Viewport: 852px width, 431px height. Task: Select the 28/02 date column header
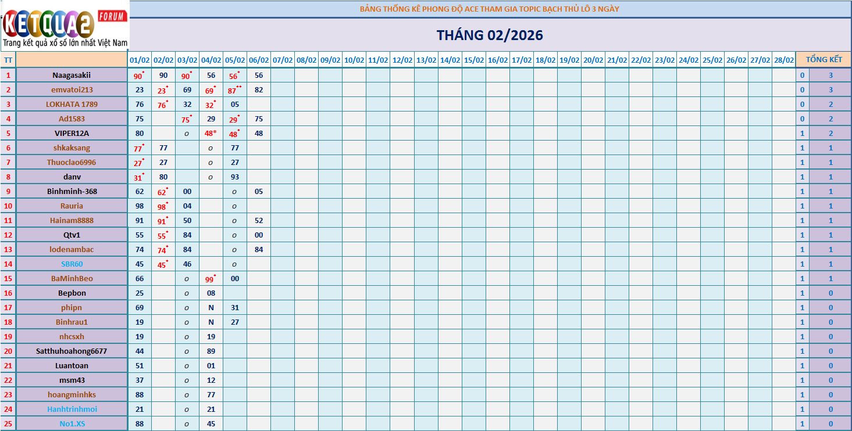tap(783, 60)
